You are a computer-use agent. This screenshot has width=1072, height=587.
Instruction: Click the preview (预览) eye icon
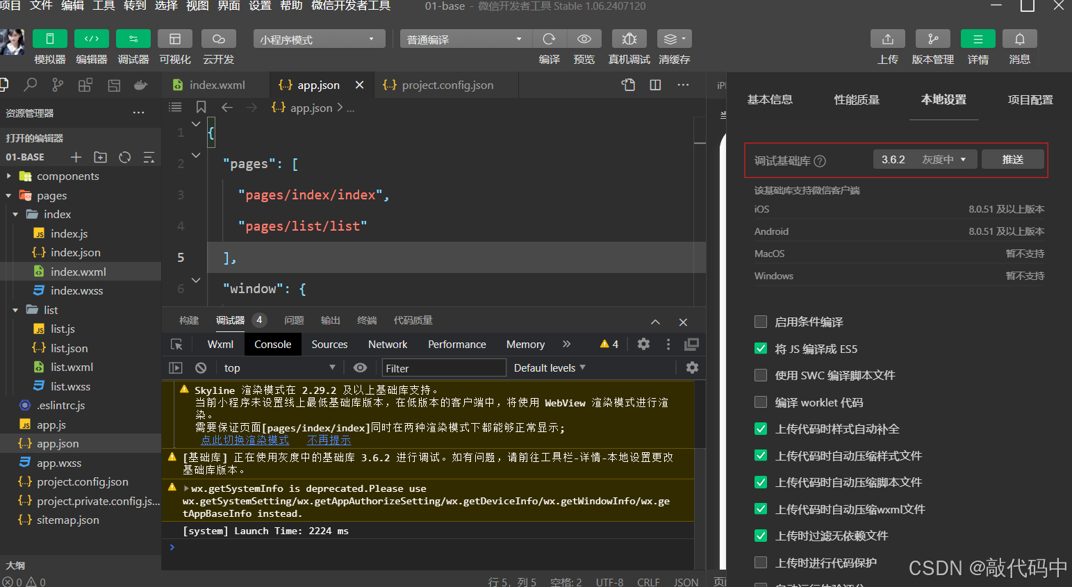(584, 39)
